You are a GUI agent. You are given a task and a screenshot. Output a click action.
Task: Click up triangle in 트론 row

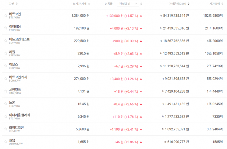tap(141, 104)
